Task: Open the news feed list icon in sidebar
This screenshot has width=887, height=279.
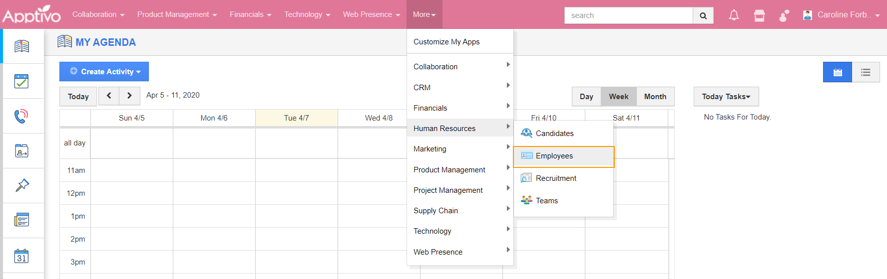Action: tap(21, 220)
